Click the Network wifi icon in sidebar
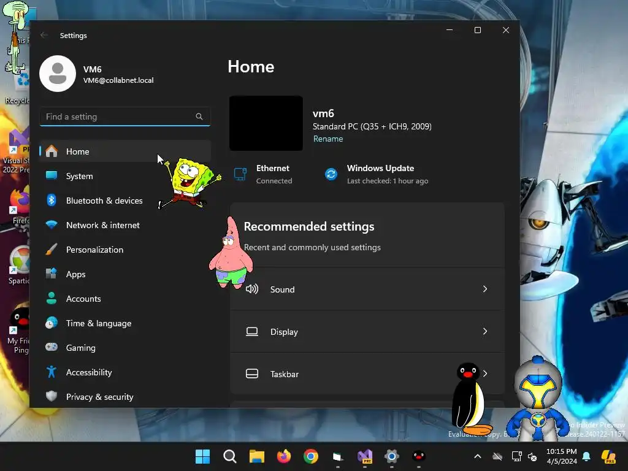The image size is (628, 471). [x=52, y=224]
